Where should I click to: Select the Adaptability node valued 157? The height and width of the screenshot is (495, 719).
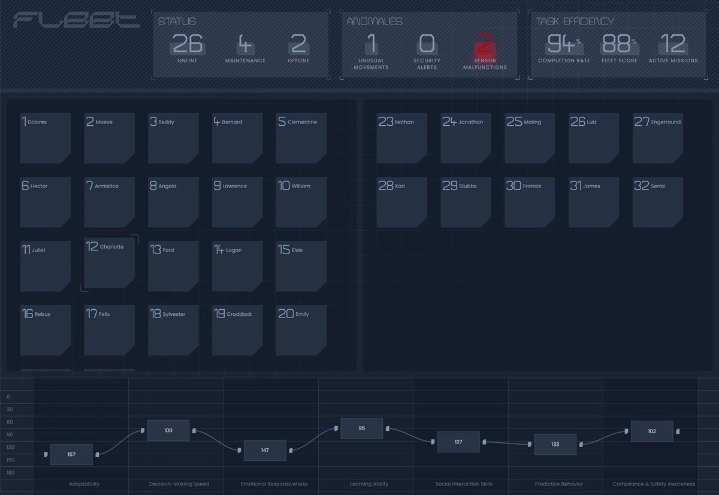tap(71, 454)
